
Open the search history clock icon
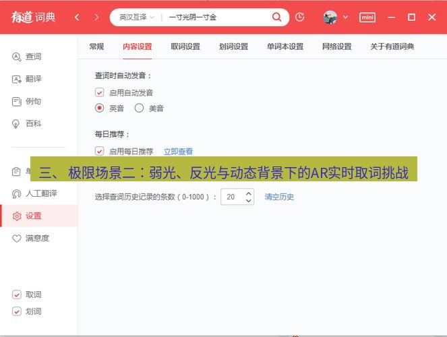click(299, 17)
